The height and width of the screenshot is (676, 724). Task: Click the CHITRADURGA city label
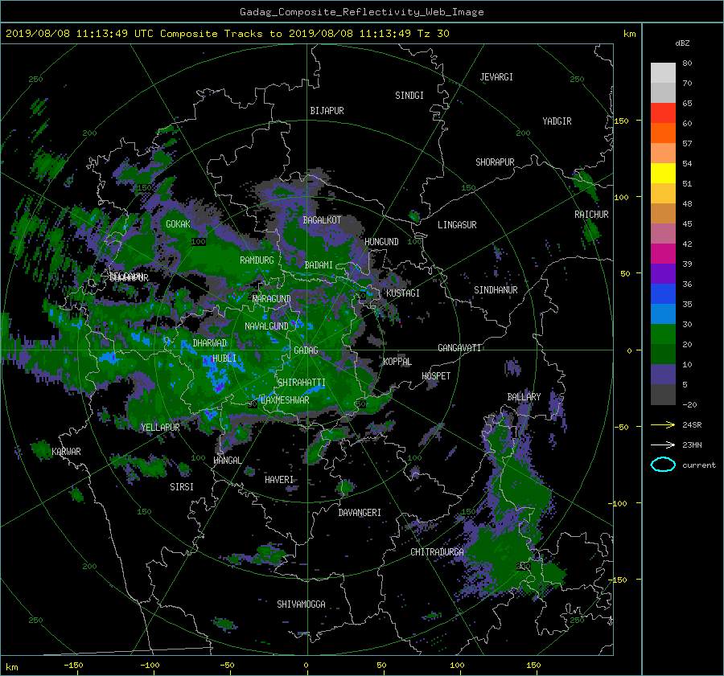[x=438, y=552]
